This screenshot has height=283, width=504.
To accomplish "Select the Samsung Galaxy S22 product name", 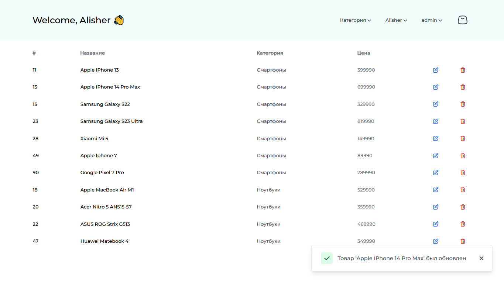I will (105, 104).
